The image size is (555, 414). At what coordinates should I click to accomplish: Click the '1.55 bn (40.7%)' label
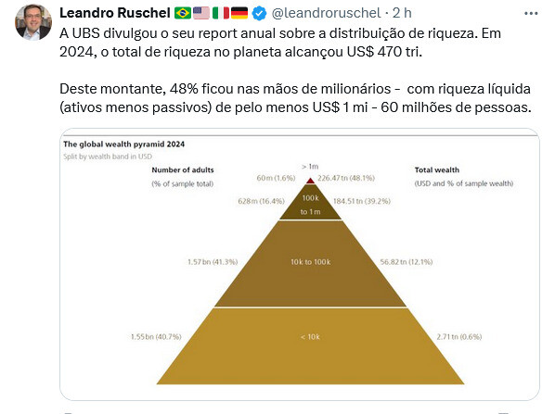pos(156,336)
